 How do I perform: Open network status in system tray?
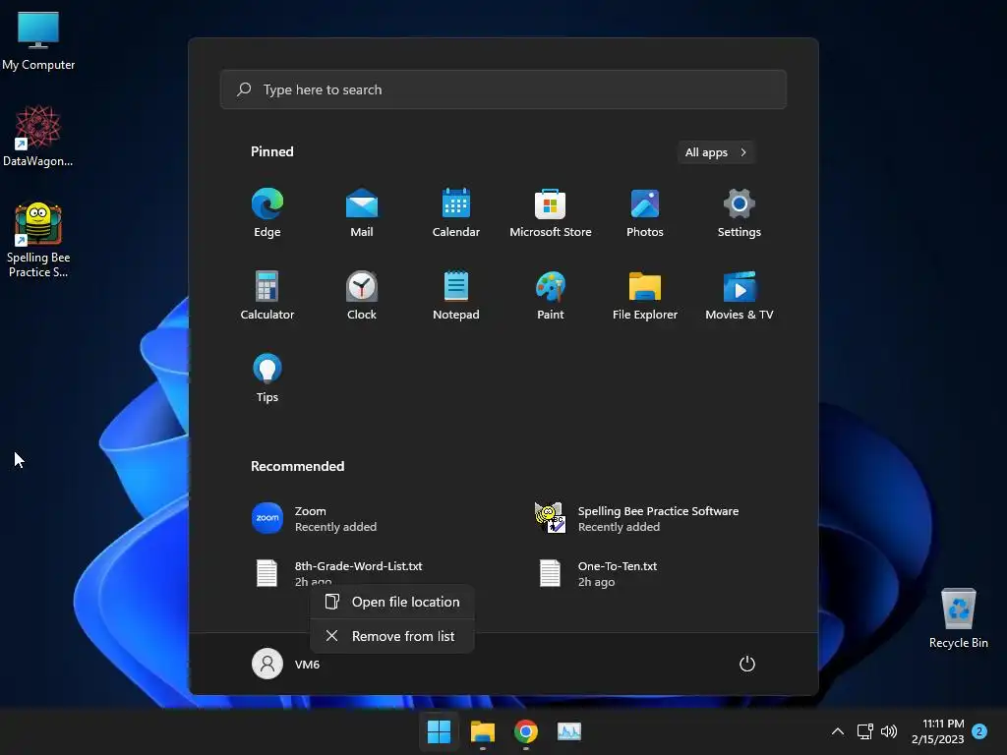pos(864,731)
